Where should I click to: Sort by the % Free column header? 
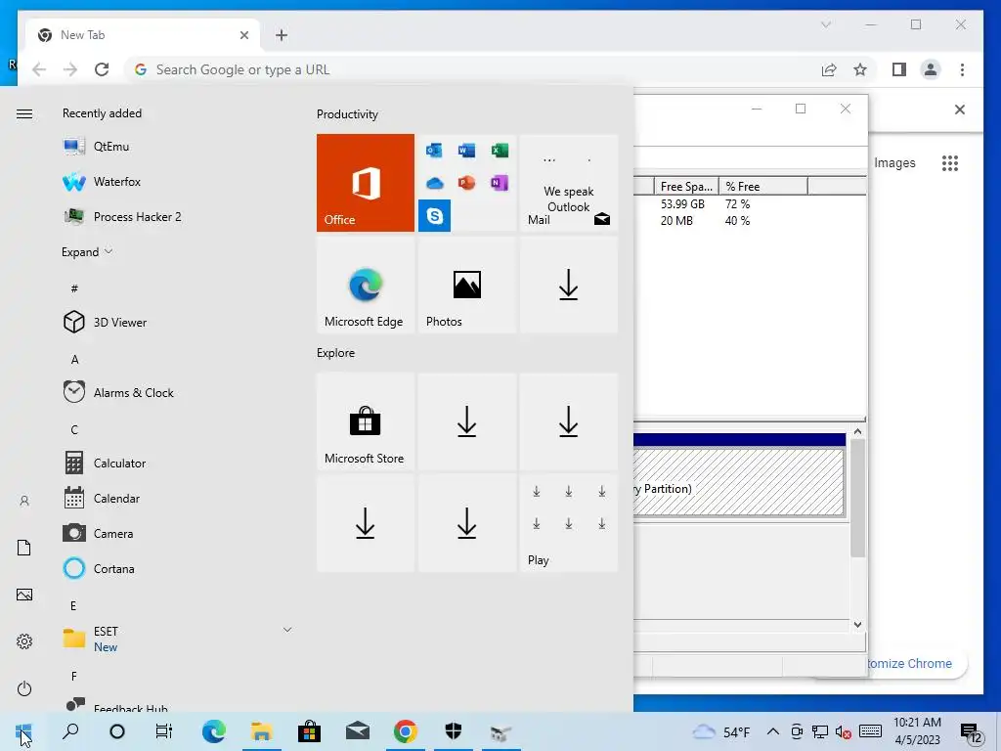tap(762, 187)
